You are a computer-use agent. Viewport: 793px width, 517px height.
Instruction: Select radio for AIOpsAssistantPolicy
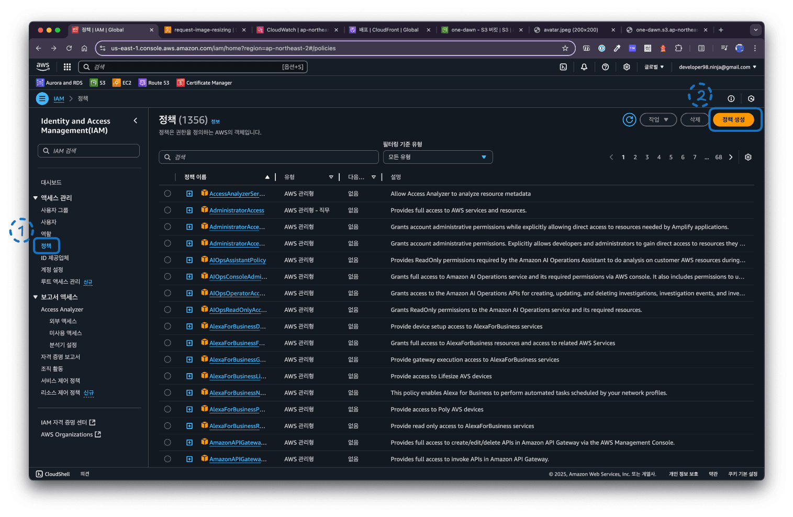tap(167, 260)
